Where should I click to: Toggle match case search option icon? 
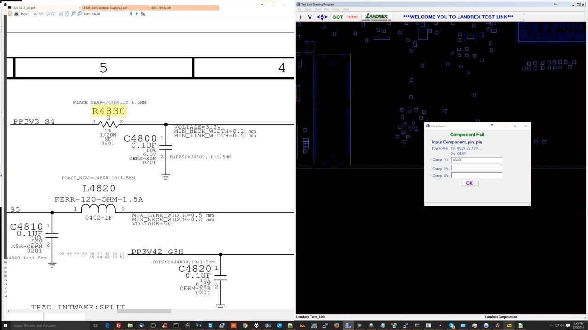coord(143,14)
